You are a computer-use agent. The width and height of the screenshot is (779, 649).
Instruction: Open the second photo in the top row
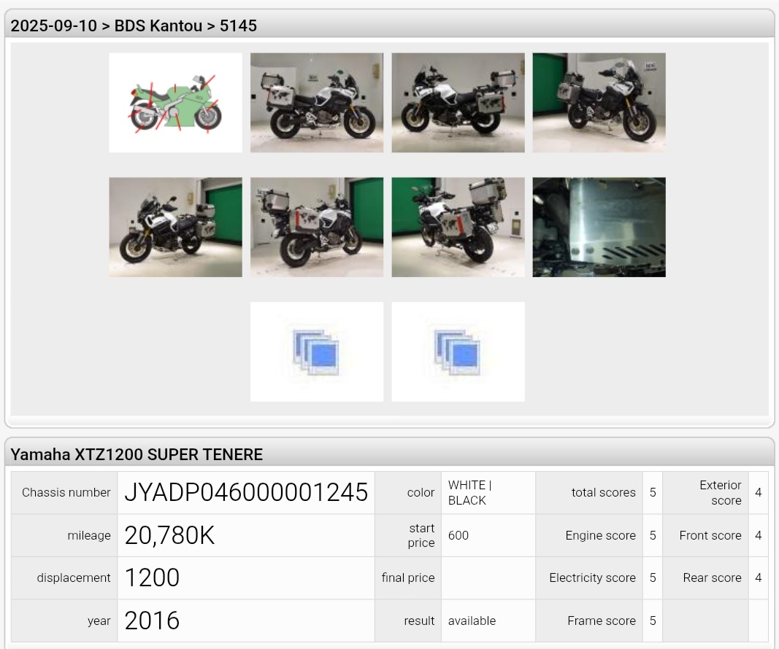click(x=316, y=103)
